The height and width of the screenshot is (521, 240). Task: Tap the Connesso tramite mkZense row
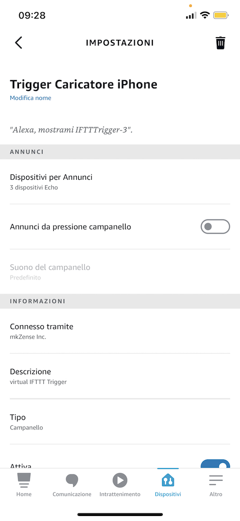pyautogui.click(x=120, y=331)
